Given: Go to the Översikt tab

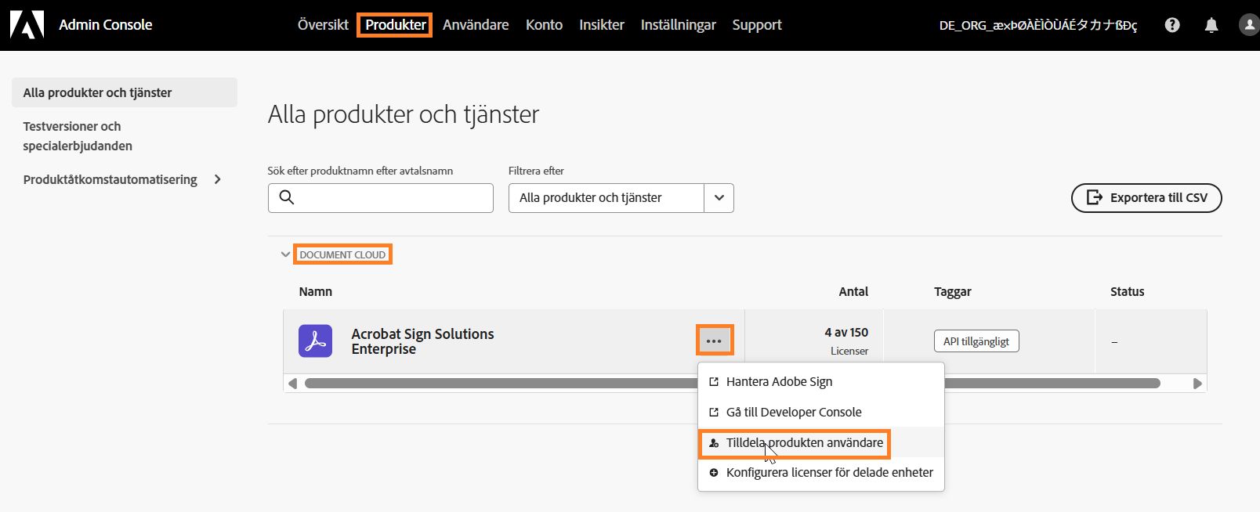Looking at the screenshot, I should point(323,25).
